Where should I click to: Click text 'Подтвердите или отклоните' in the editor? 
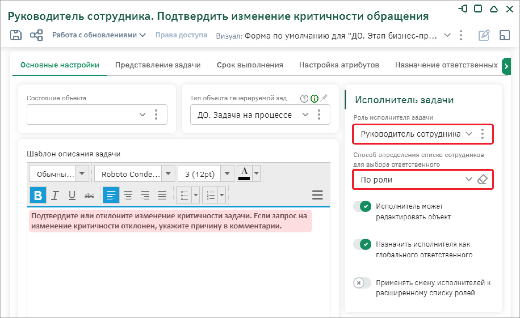click(x=81, y=216)
